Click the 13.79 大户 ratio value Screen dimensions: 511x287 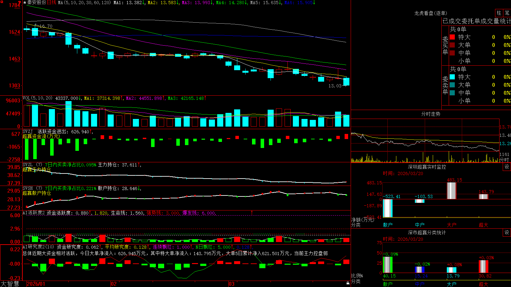pyautogui.click(x=453, y=276)
